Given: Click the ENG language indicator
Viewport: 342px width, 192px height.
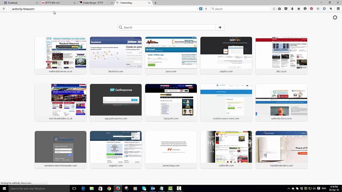Looking at the screenshot, I should (324, 189).
